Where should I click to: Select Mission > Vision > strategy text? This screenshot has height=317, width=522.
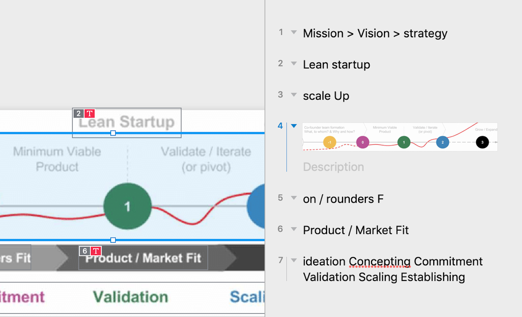click(375, 33)
